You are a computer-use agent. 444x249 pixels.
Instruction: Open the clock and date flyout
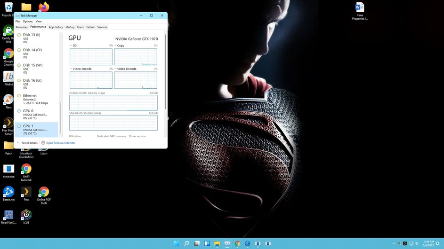click(428, 243)
